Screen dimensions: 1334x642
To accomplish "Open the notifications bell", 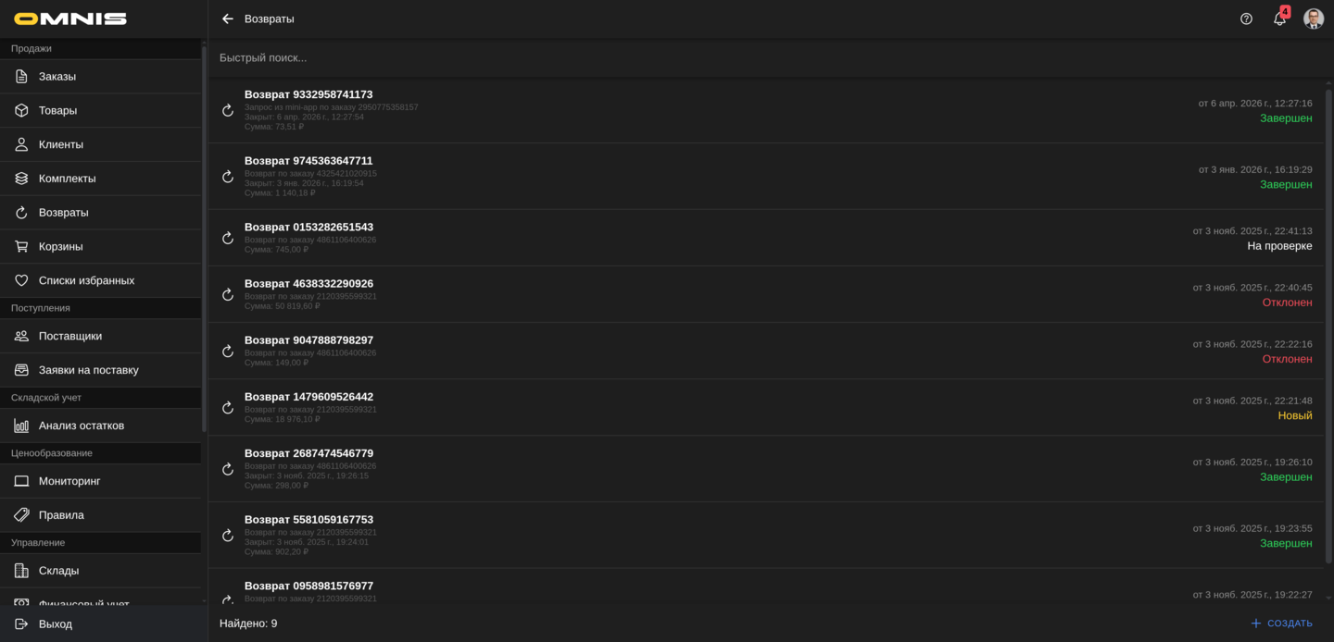I will (x=1279, y=19).
